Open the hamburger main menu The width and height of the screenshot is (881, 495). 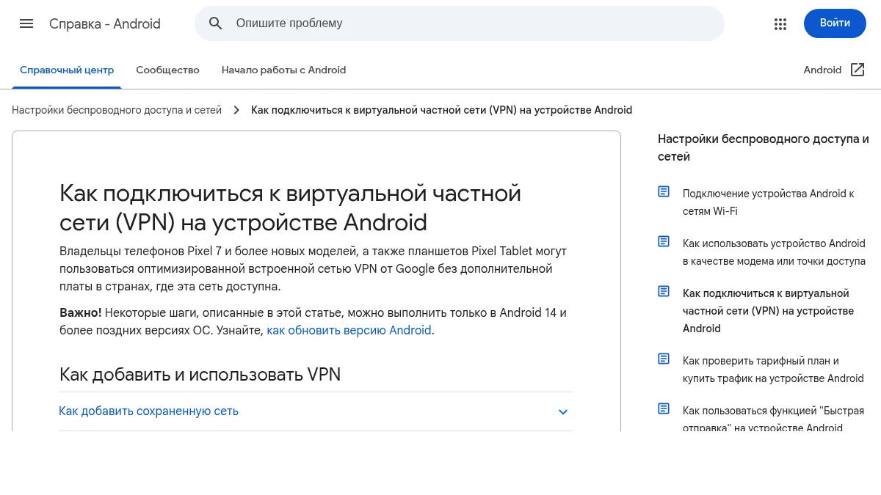pyautogui.click(x=26, y=23)
